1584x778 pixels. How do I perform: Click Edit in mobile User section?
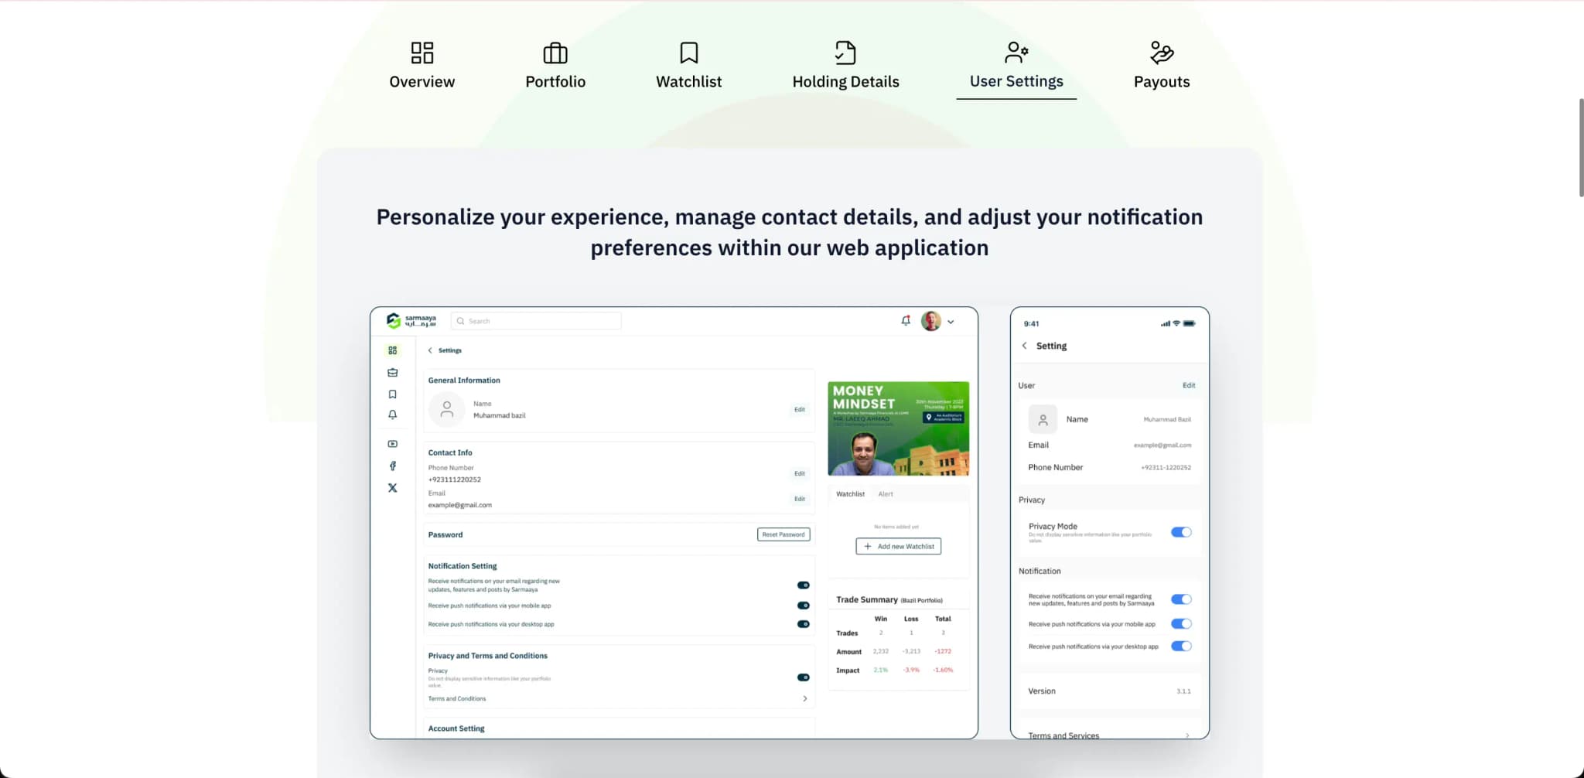1189,385
